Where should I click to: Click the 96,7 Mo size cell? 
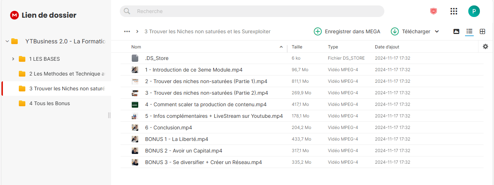point(300,70)
